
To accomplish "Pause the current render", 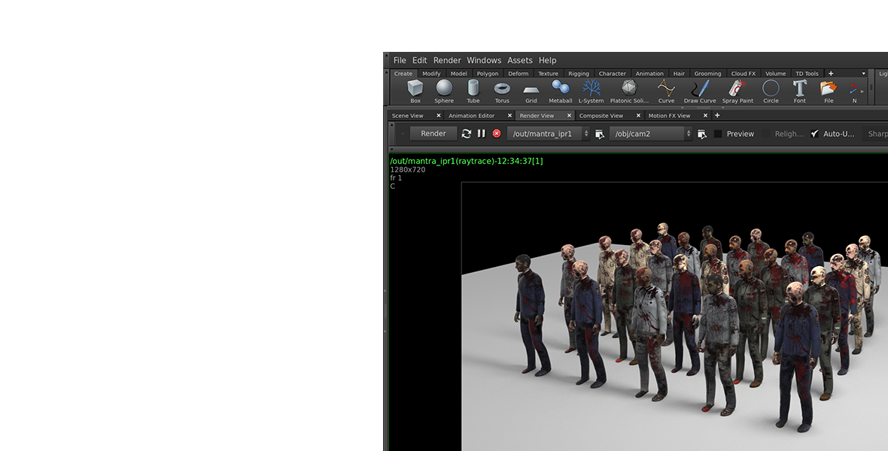I will point(482,134).
